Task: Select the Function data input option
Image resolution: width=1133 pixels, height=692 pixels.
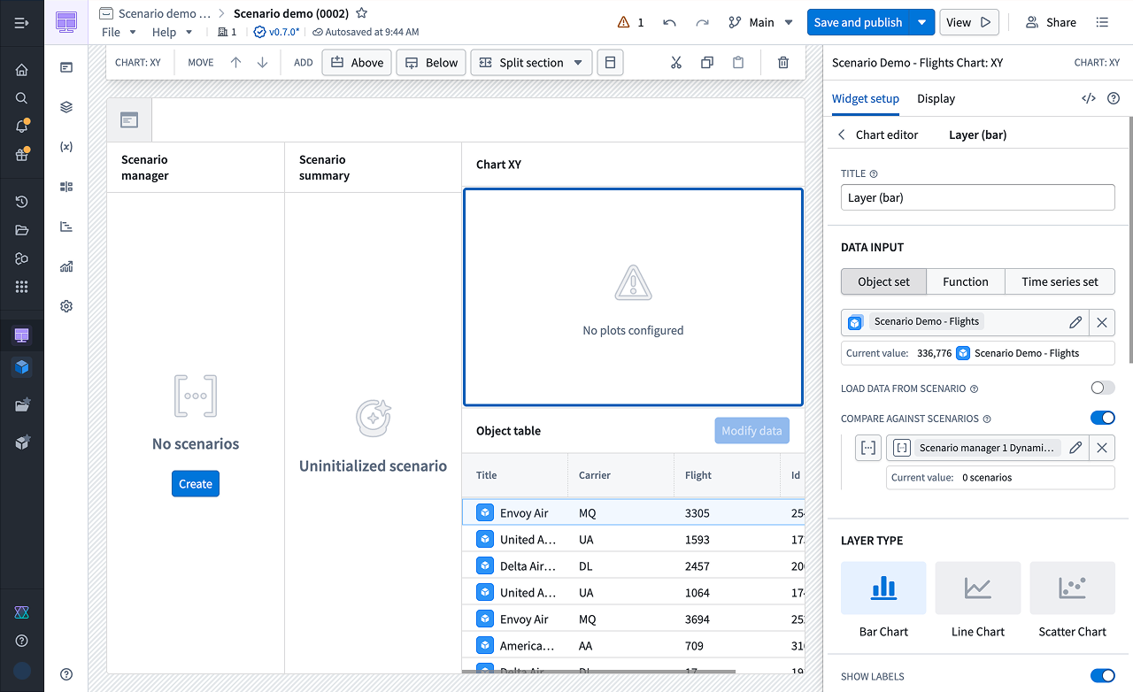Action: 965,281
